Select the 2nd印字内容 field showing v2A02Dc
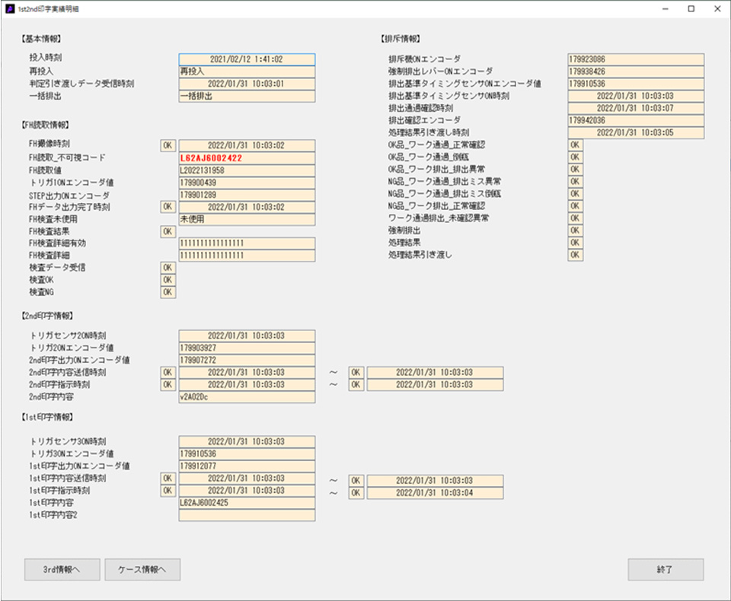The height and width of the screenshot is (601, 731). pos(247,397)
